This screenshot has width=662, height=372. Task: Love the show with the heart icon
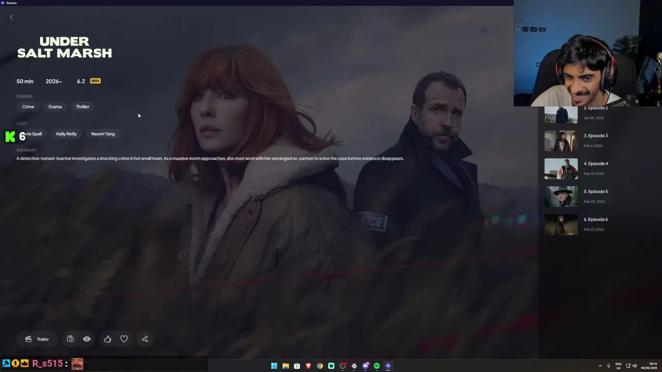click(x=124, y=339)
